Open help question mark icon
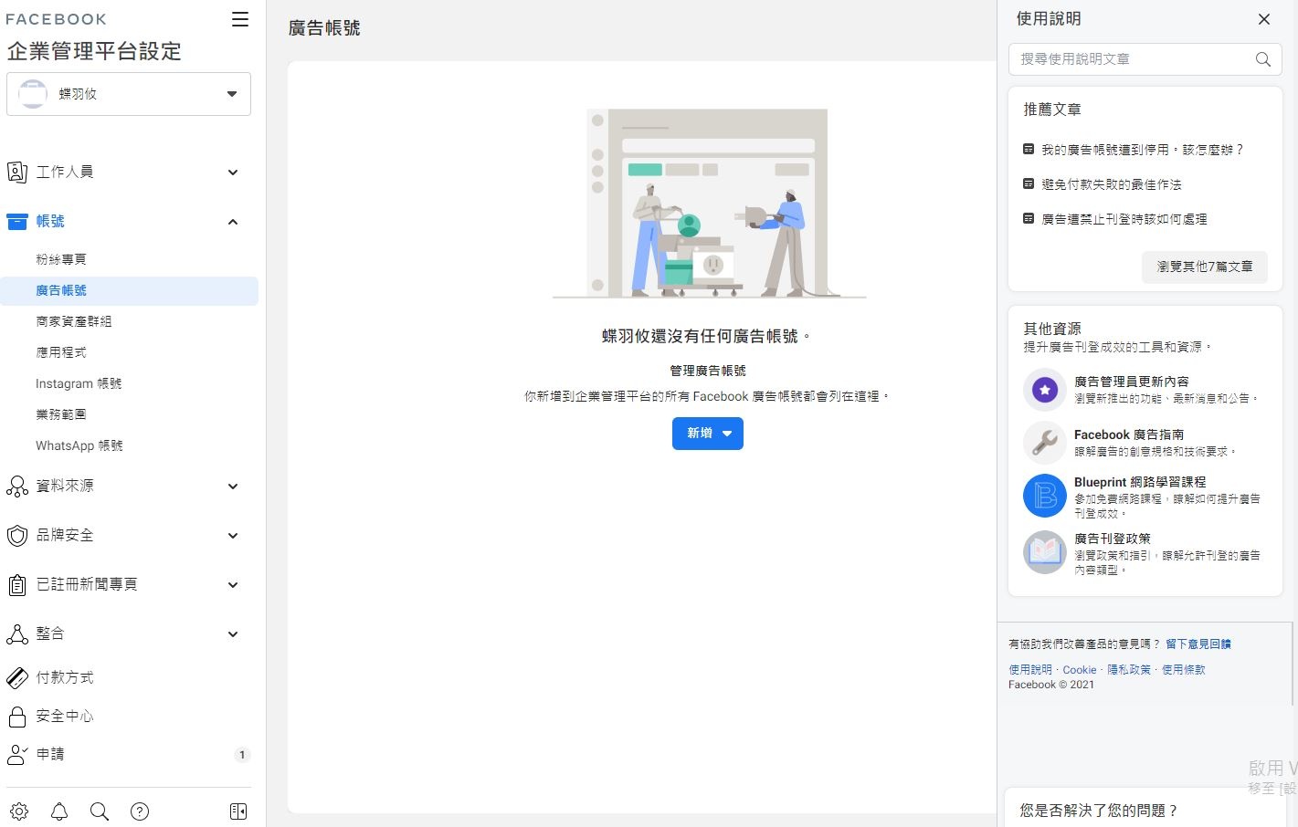 tap(140, 811)
